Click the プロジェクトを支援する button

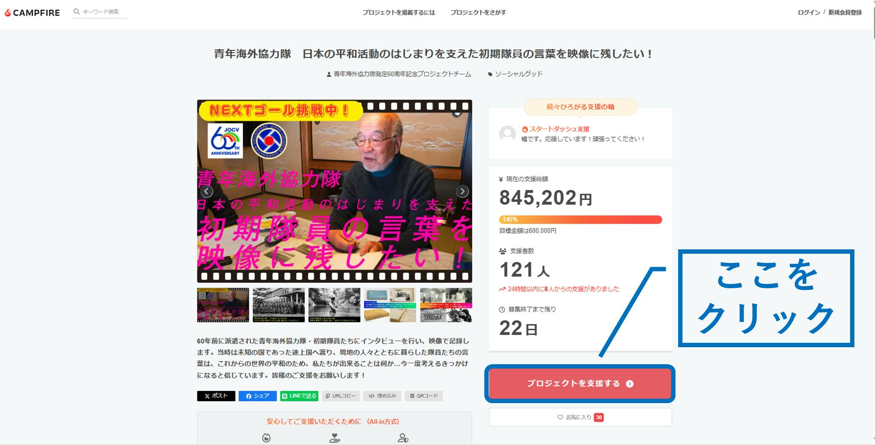pyautogui.click(x=580, y=383)
